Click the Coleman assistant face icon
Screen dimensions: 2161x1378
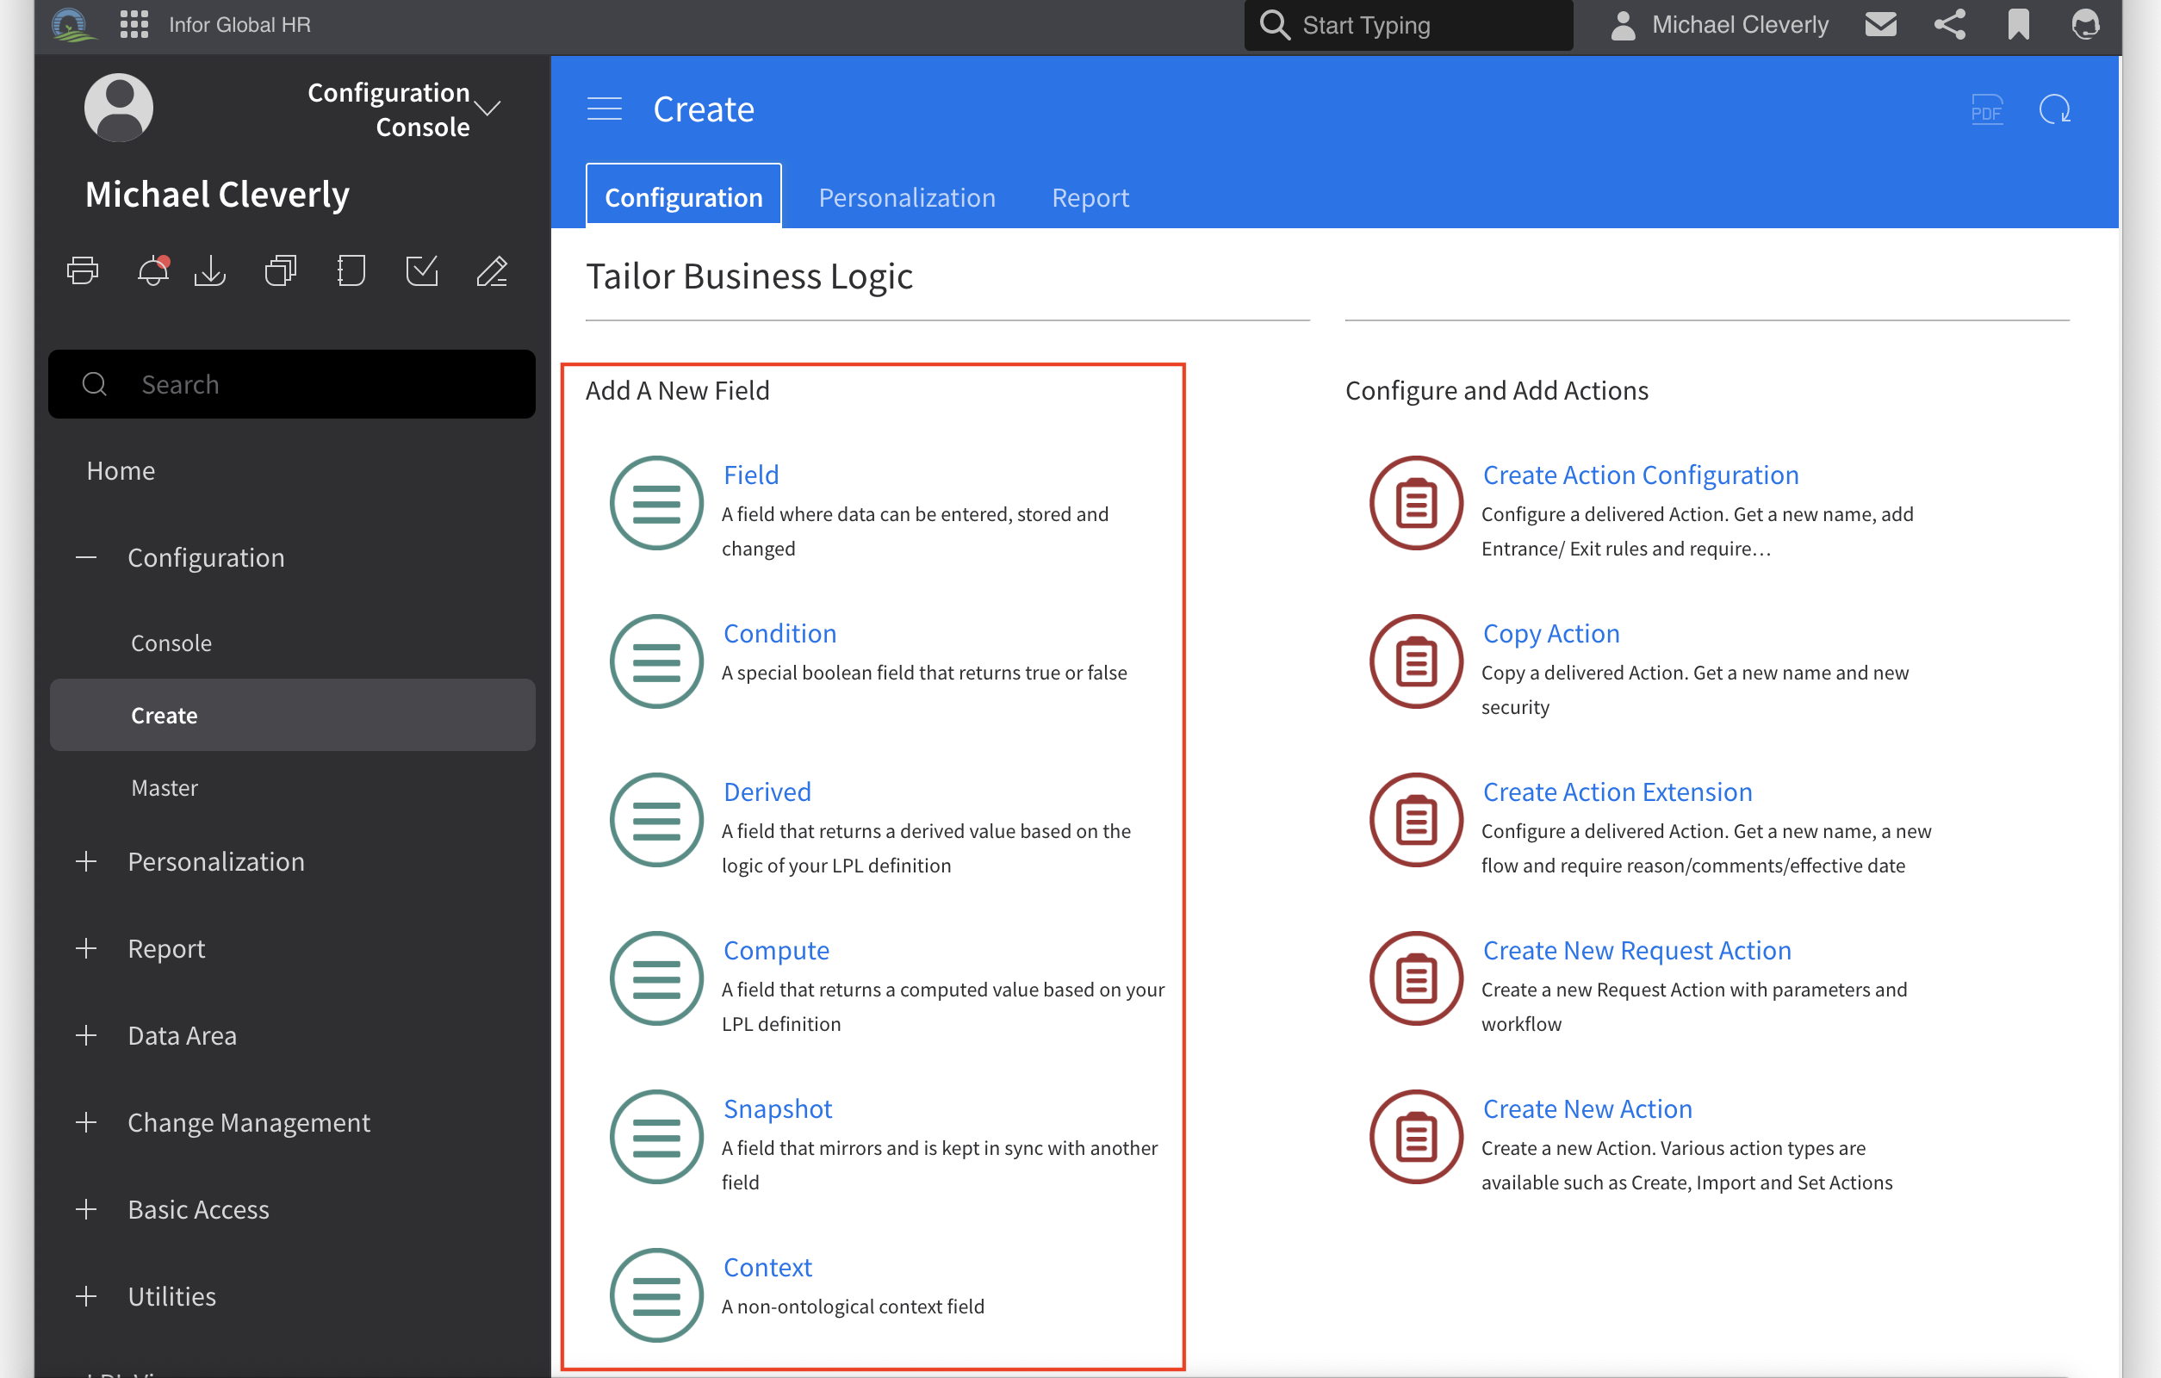2084,24
